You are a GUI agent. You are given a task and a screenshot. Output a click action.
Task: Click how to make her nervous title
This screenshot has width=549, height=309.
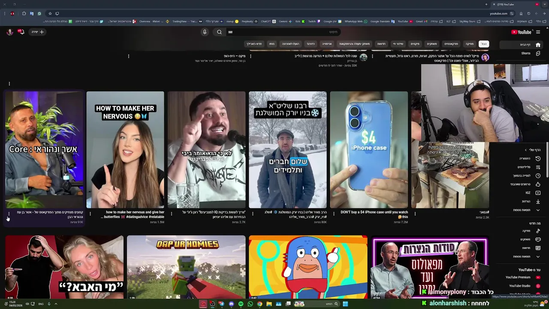133,214
